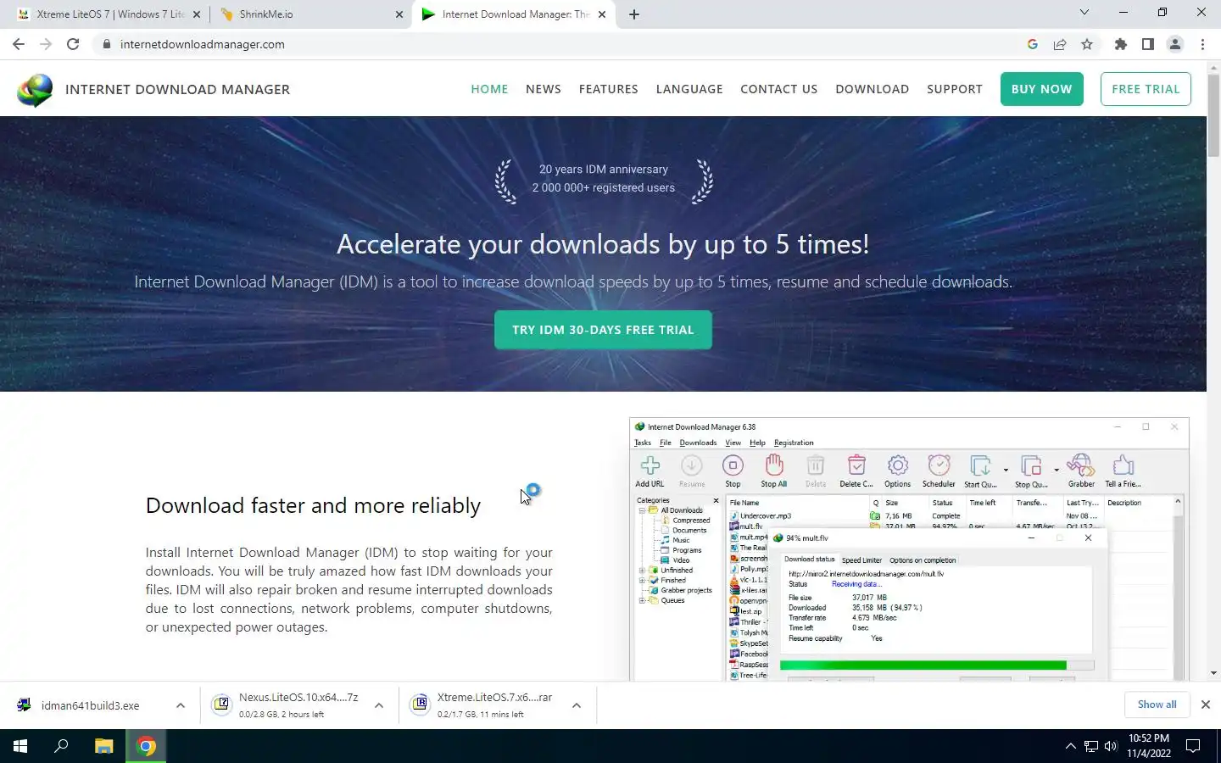Show hidden tray icons chevron

point(1070,746)
